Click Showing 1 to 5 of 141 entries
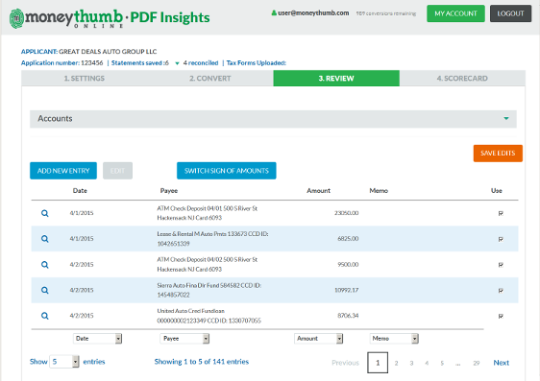Viewport: 540px width, 381px height. click(x=202, y=362)
